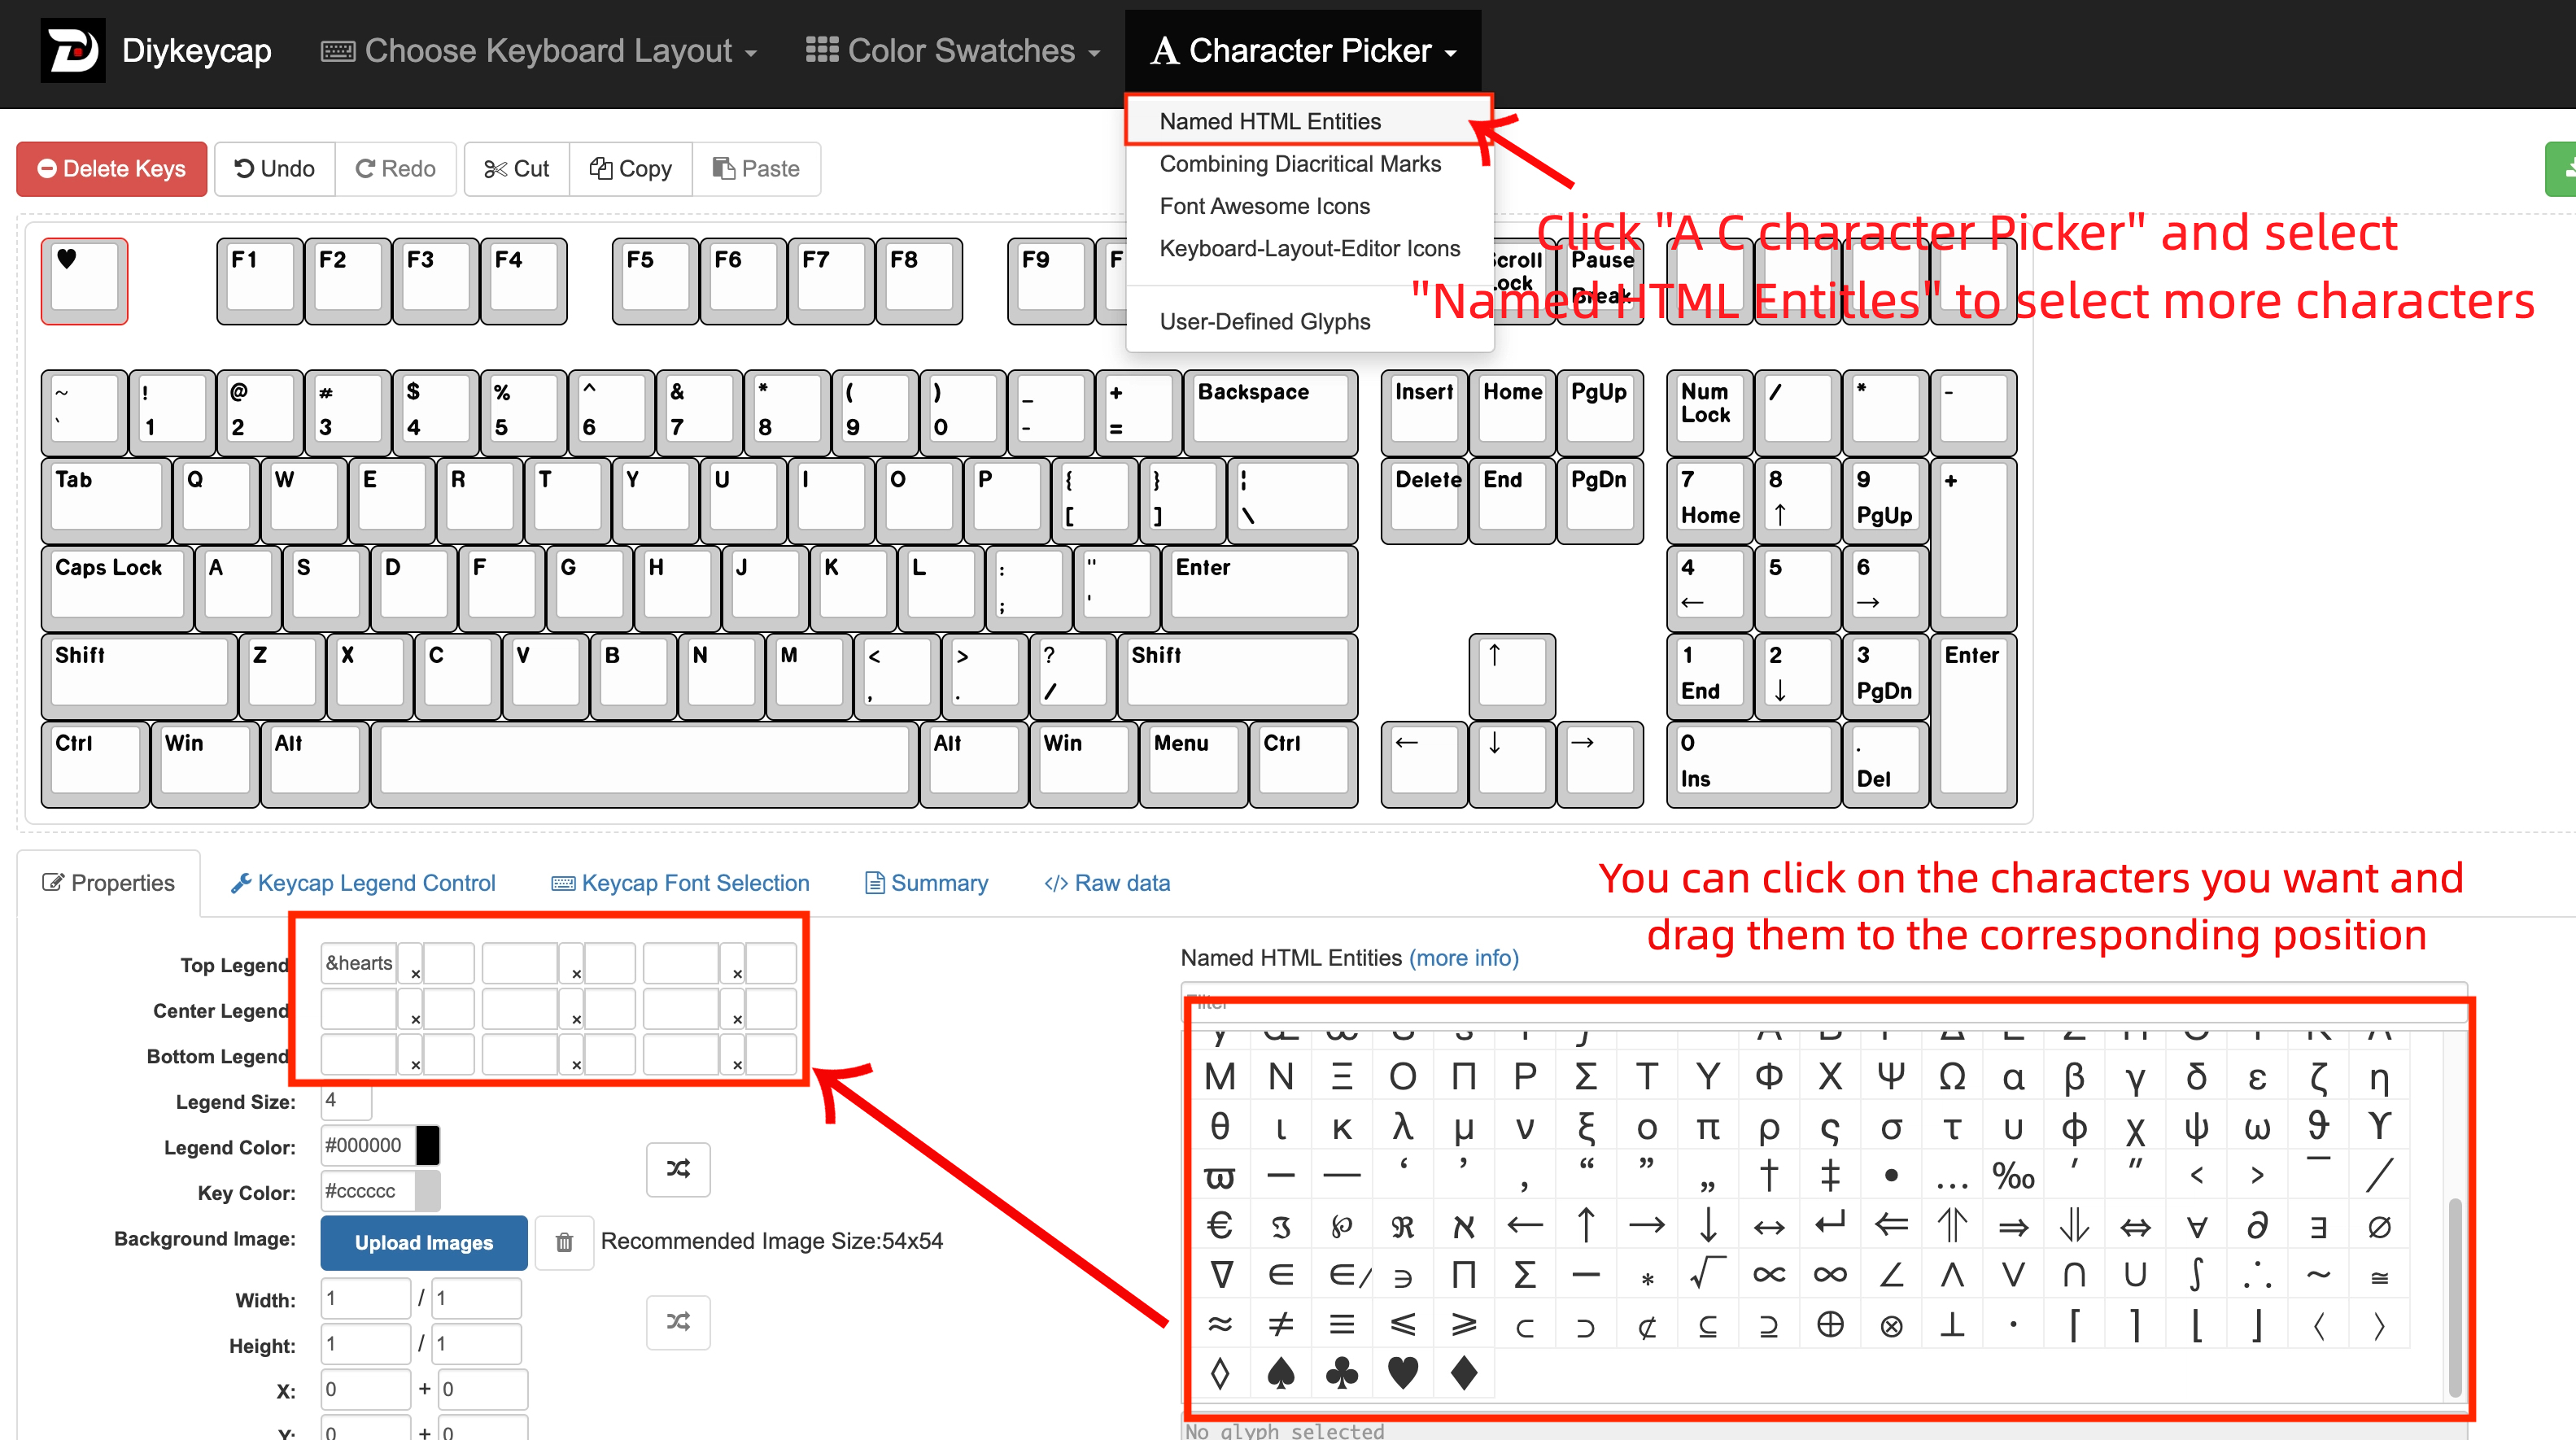
Task: Click the Upload Images button
Action: click(424, 1242)
